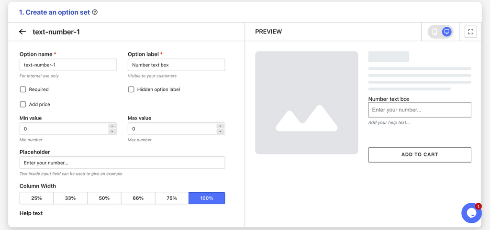This screenshot has height=230, width=490.
Task: Increase the Min value with up arrow
Action: click(x=112, y=126)
